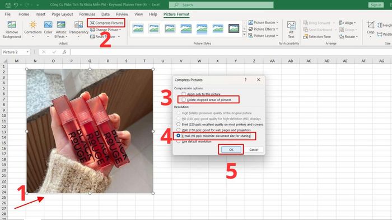This screenshot has width=392, height=220.
Task: Open the Picture Format tab
Action: pos(176,14)
